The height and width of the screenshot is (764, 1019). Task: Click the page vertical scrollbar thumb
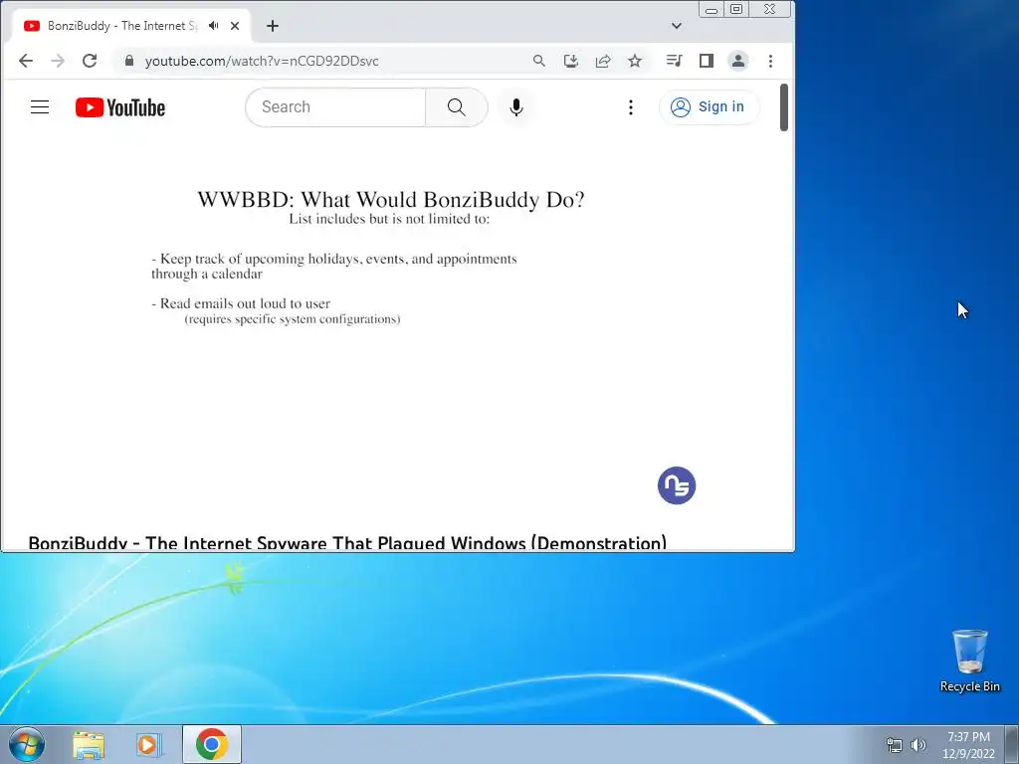[x=784, y=107]
